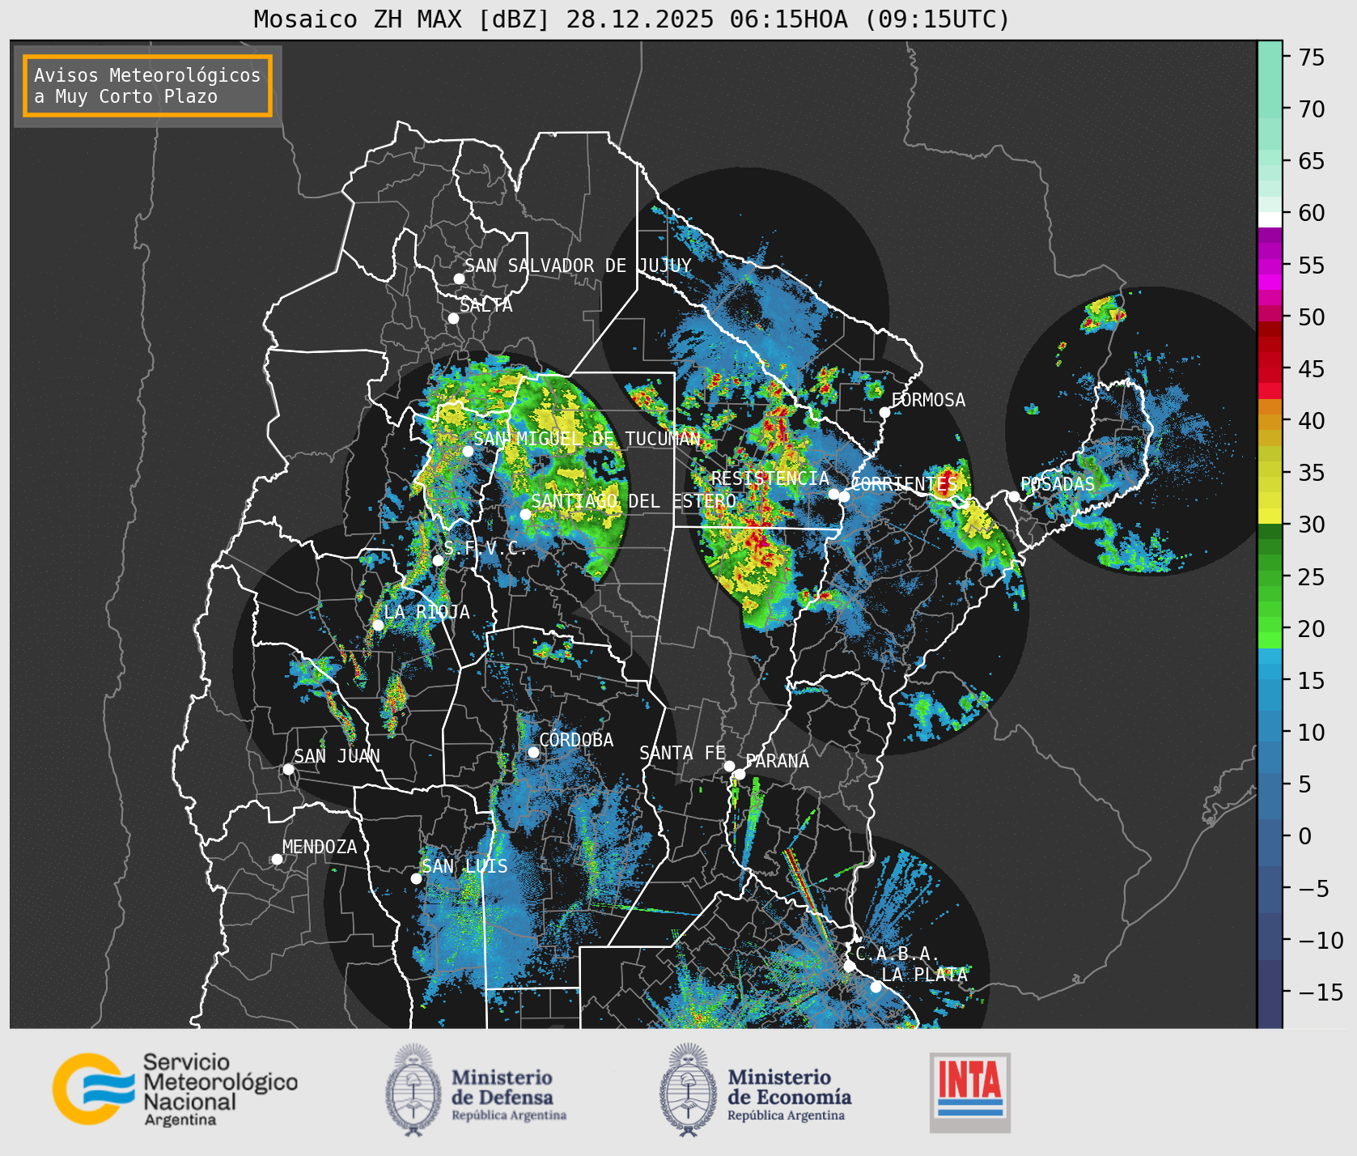
Task: Click the Corrientes city marker
Action: click(x=844, y=496)
